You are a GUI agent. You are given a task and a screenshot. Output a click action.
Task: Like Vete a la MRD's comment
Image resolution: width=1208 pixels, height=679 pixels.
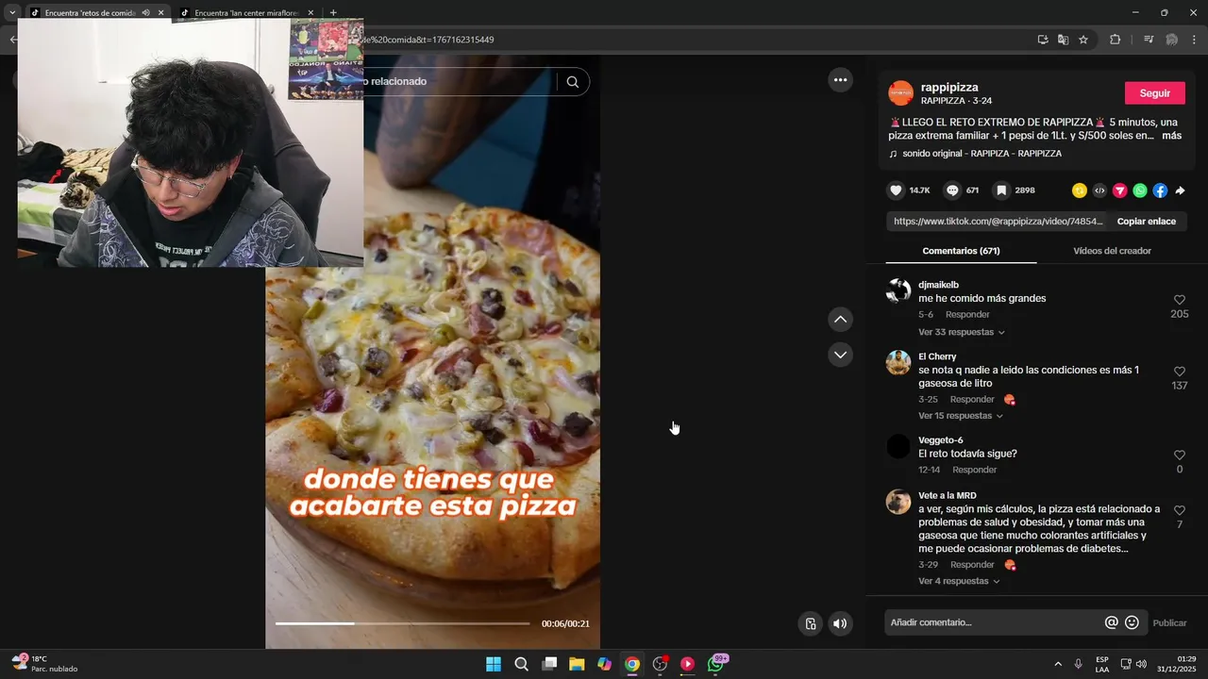click(x=1179, y=510)
